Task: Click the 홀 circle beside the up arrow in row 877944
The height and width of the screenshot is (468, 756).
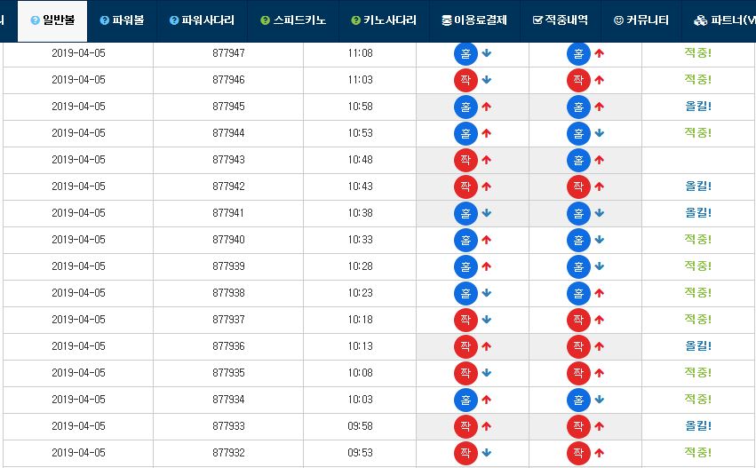Action: pos(466,133)
